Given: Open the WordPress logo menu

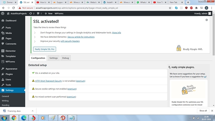Looking at the screenshot, I should 2,13.
